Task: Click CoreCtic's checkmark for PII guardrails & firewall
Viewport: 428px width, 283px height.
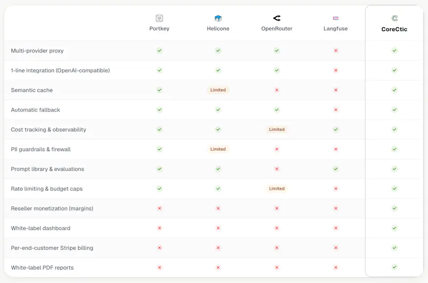Action: coord(394,149)
